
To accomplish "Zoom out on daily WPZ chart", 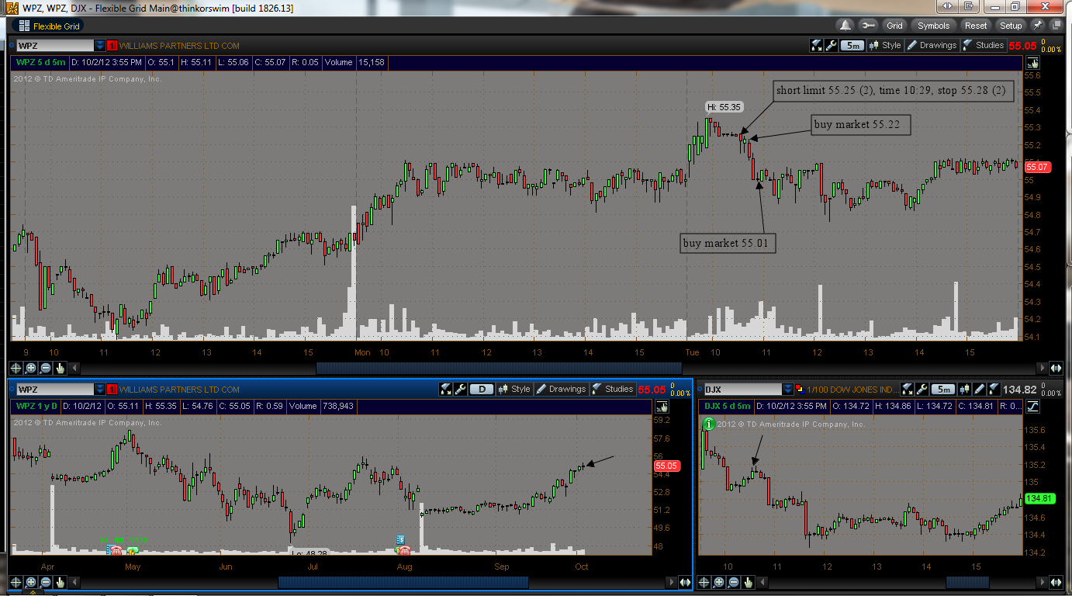I will (x=46, y=582).
